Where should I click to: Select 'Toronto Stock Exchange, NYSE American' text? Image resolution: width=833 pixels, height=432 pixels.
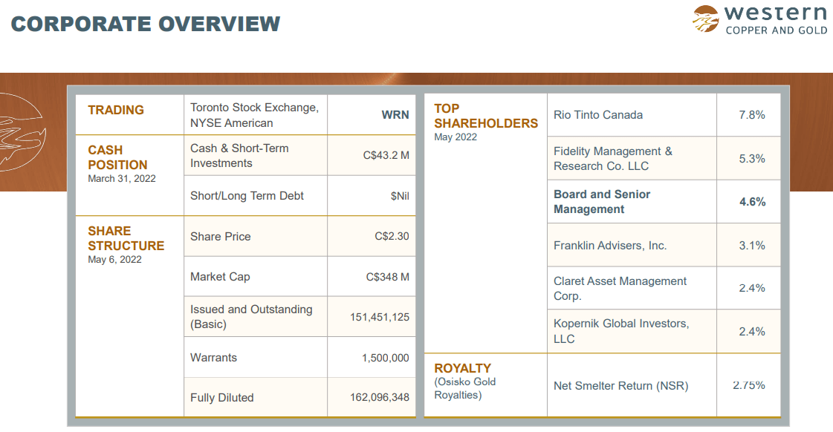(254, 115)
